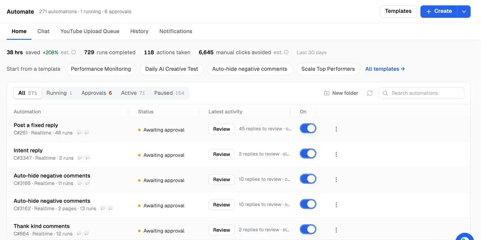Choose the Scale Top Performers template
The image size is (481, 240).
328,69
